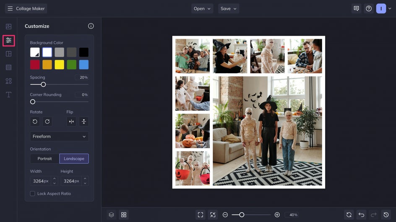Zoom in with the plus icon
Screen dimensions: 396x222
click(x=277, y=215)
